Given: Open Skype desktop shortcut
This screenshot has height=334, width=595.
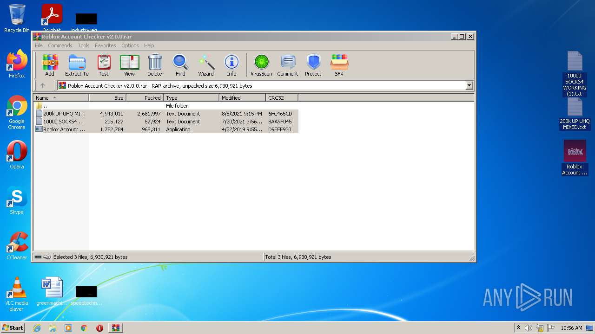Looking at the screenshot, I should point(17,200).
